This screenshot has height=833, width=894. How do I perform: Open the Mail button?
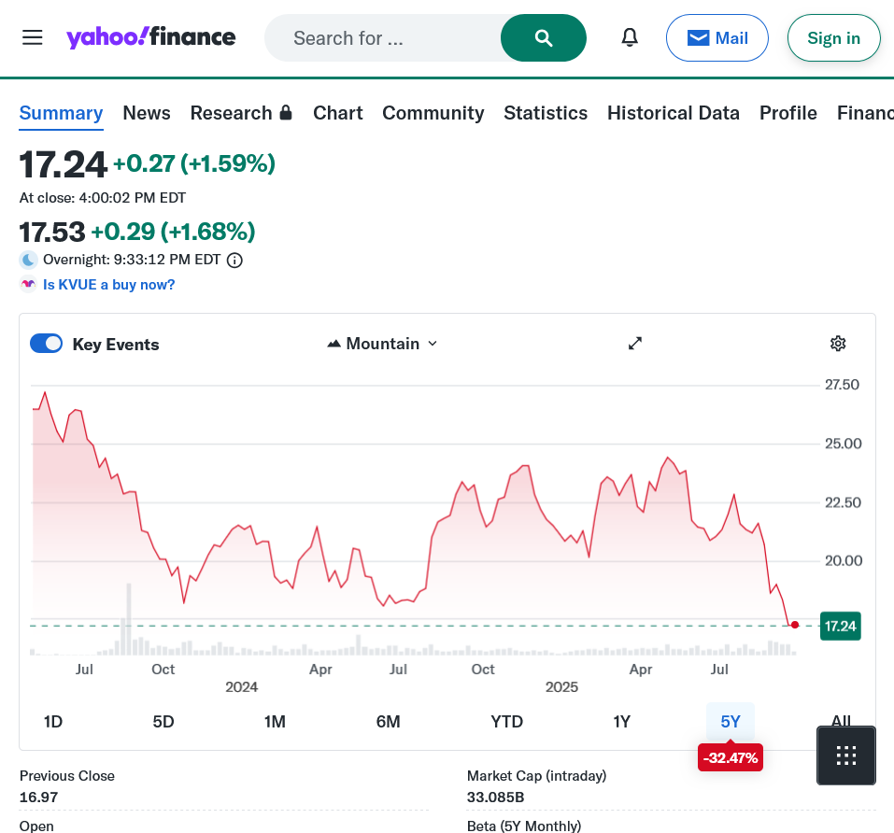(x=717, y=38)
